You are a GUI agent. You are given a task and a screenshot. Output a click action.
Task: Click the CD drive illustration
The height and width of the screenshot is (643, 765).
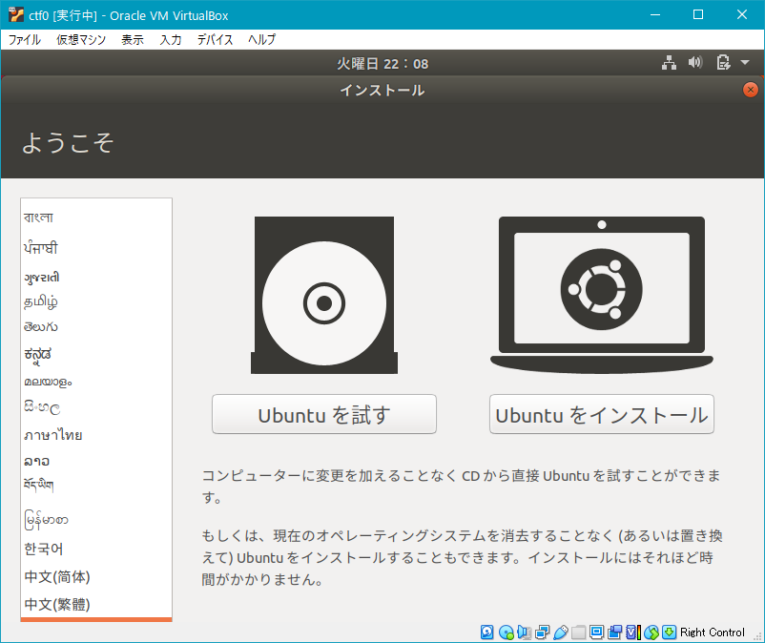[324, 295]
